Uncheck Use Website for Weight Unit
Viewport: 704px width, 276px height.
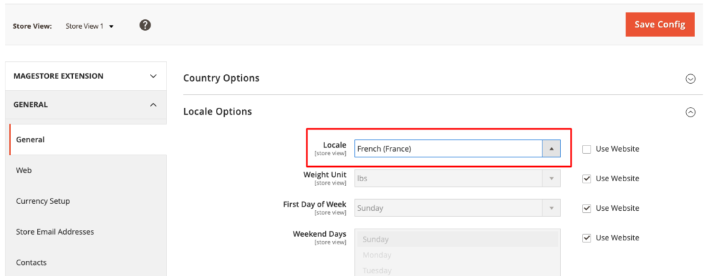(x=586, y=179)
